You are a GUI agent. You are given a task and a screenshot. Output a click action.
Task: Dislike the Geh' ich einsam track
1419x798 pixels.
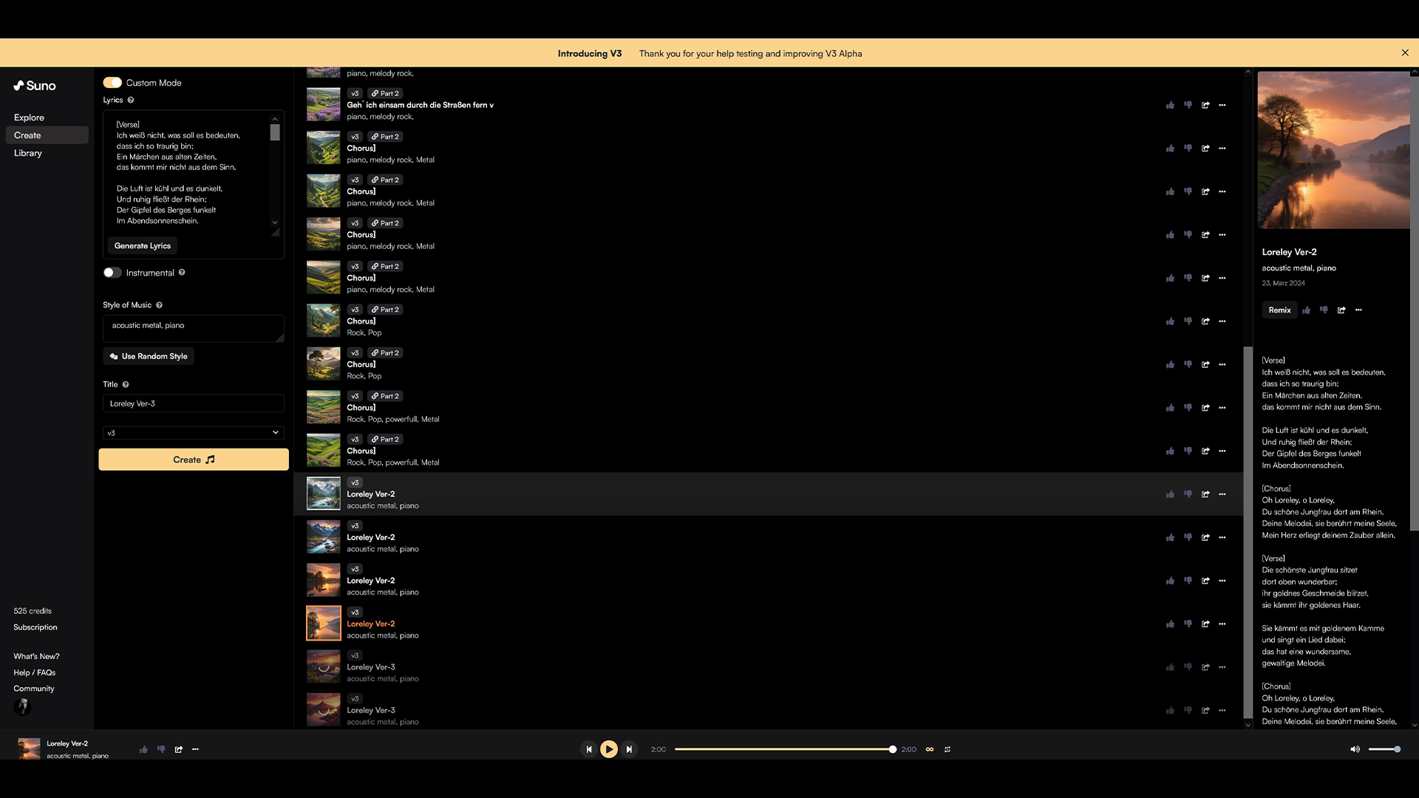coord(1188,105)
